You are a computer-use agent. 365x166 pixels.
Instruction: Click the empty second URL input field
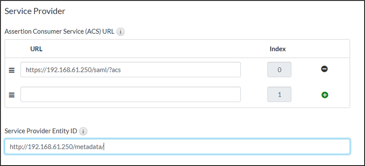tap(130, 94)
